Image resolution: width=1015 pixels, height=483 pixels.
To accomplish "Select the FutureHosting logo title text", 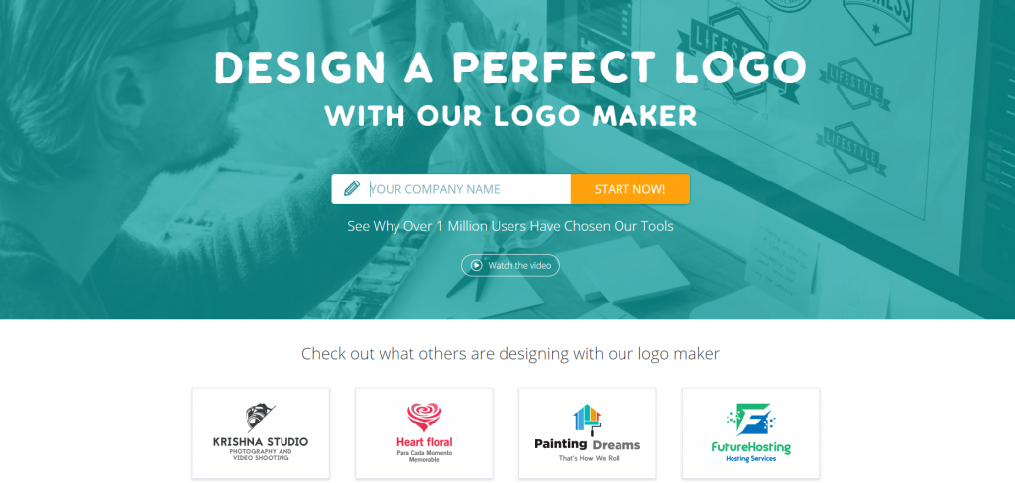I will point(751,447).
